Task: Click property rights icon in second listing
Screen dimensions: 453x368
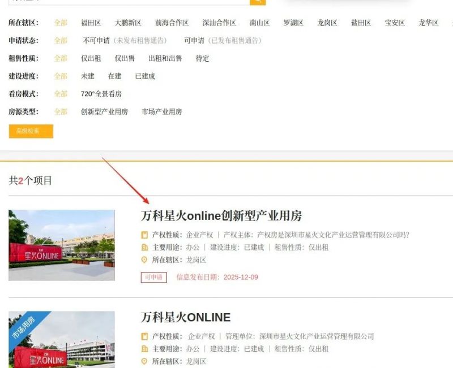Action: (144, 336)
